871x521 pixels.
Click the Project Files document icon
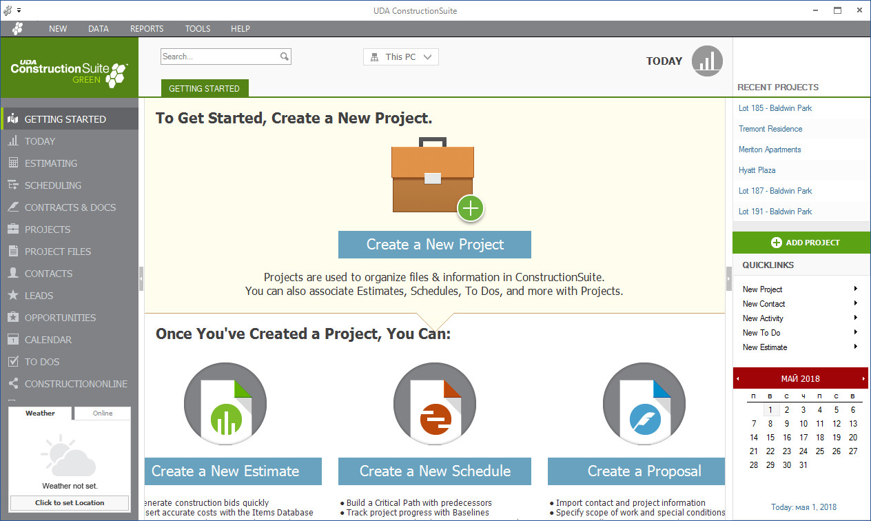click(x=12, y=252)
